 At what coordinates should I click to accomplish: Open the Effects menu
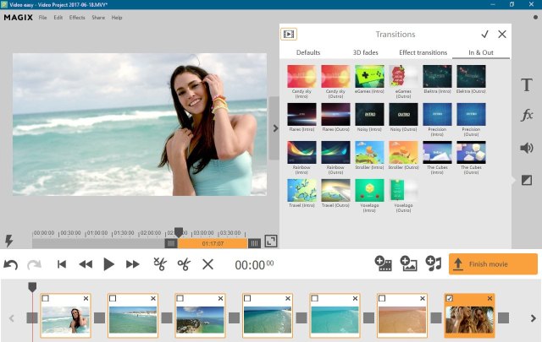pyautogui.click(x=77, y=17)
